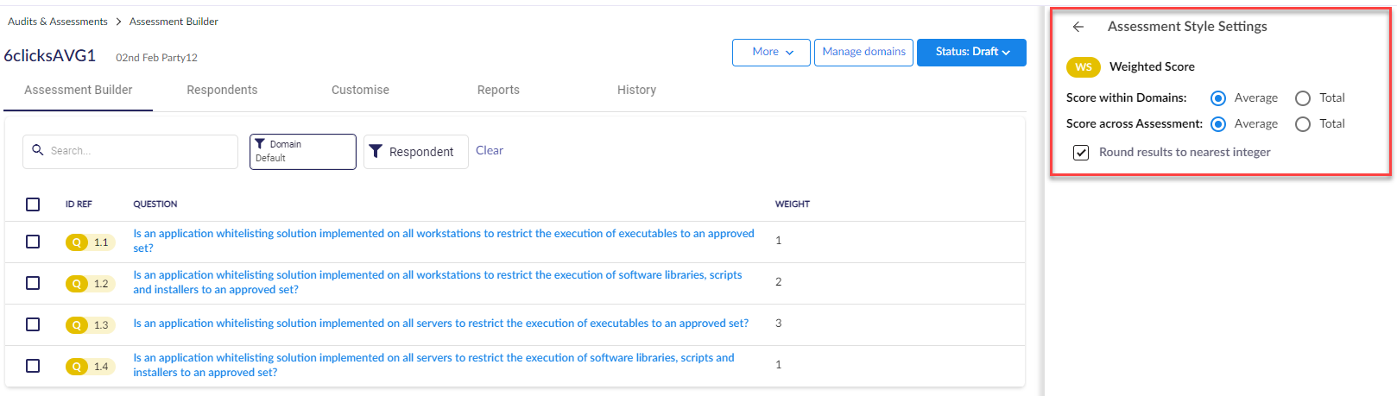Select Total for Score within Domains
The image size is (1397, 396).
tap(1303, 98)
